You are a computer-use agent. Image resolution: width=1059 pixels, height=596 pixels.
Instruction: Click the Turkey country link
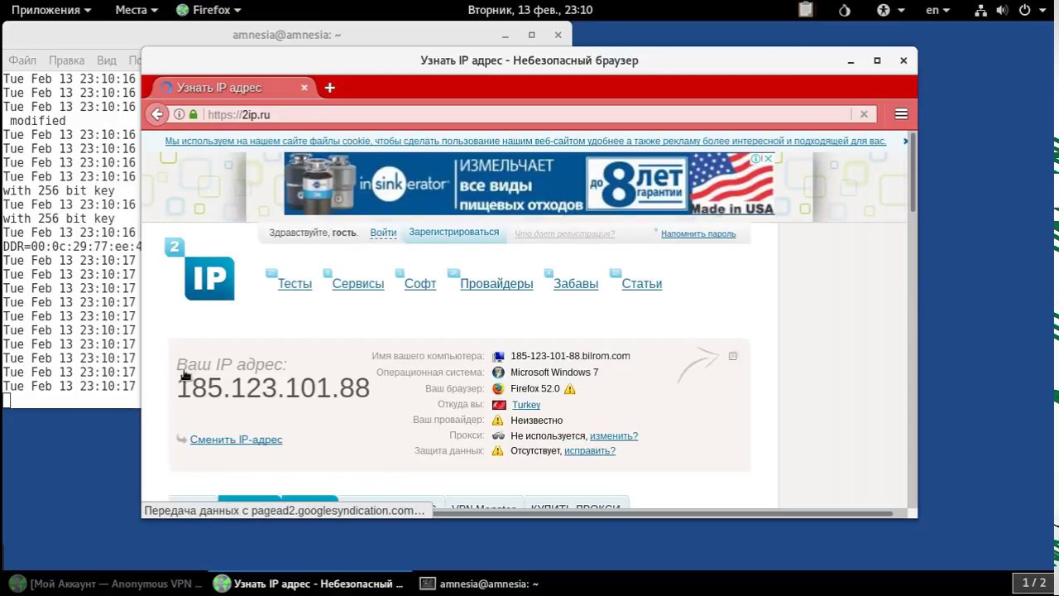coord(526,405)
